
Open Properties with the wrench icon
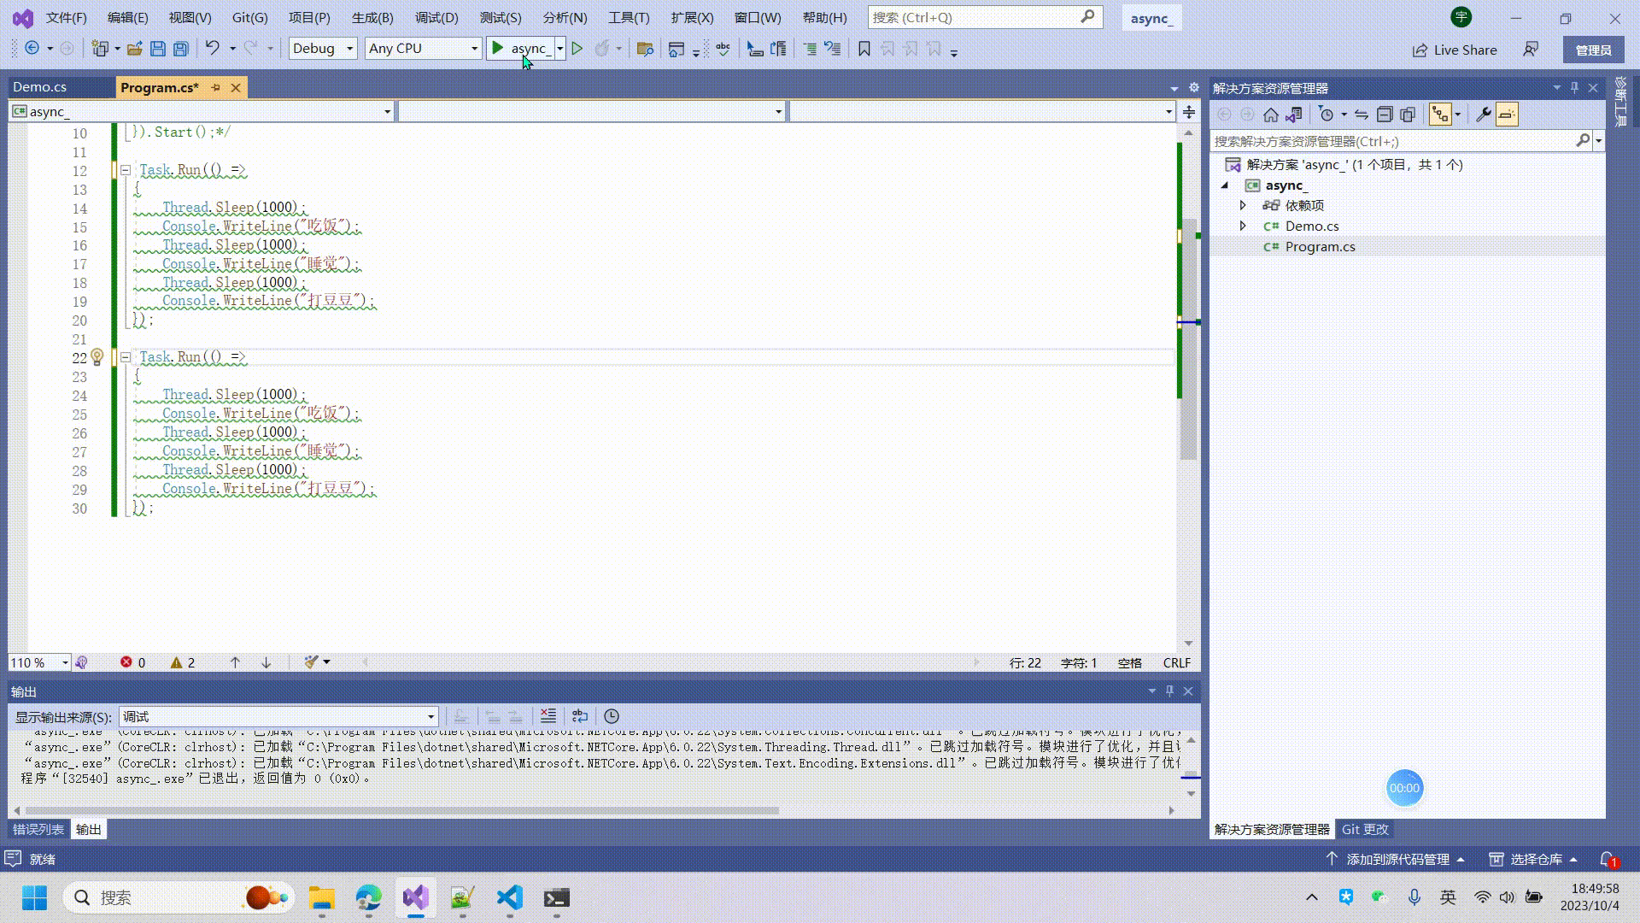point(1484,115)
